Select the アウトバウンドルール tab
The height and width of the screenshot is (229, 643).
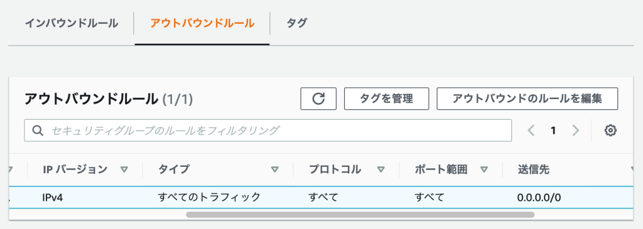(x=202, y=23)
